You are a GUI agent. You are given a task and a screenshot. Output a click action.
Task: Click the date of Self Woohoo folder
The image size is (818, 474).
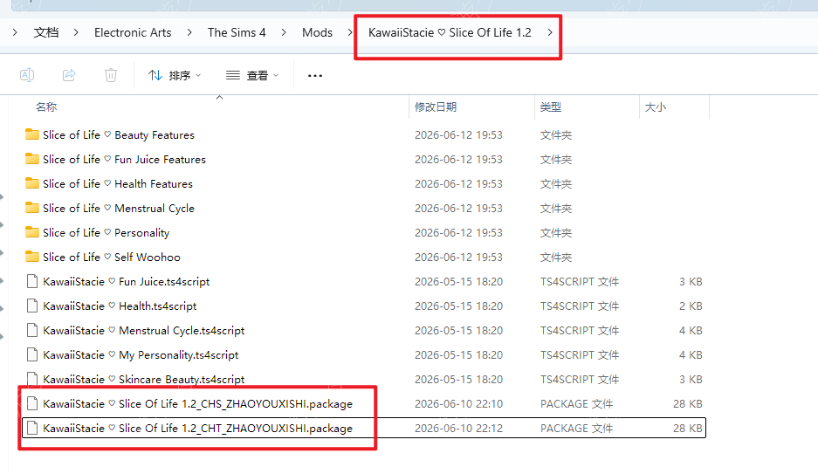point(458,257)
